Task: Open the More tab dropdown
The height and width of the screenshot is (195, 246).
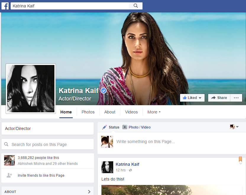Action: [x=154, y=112]
